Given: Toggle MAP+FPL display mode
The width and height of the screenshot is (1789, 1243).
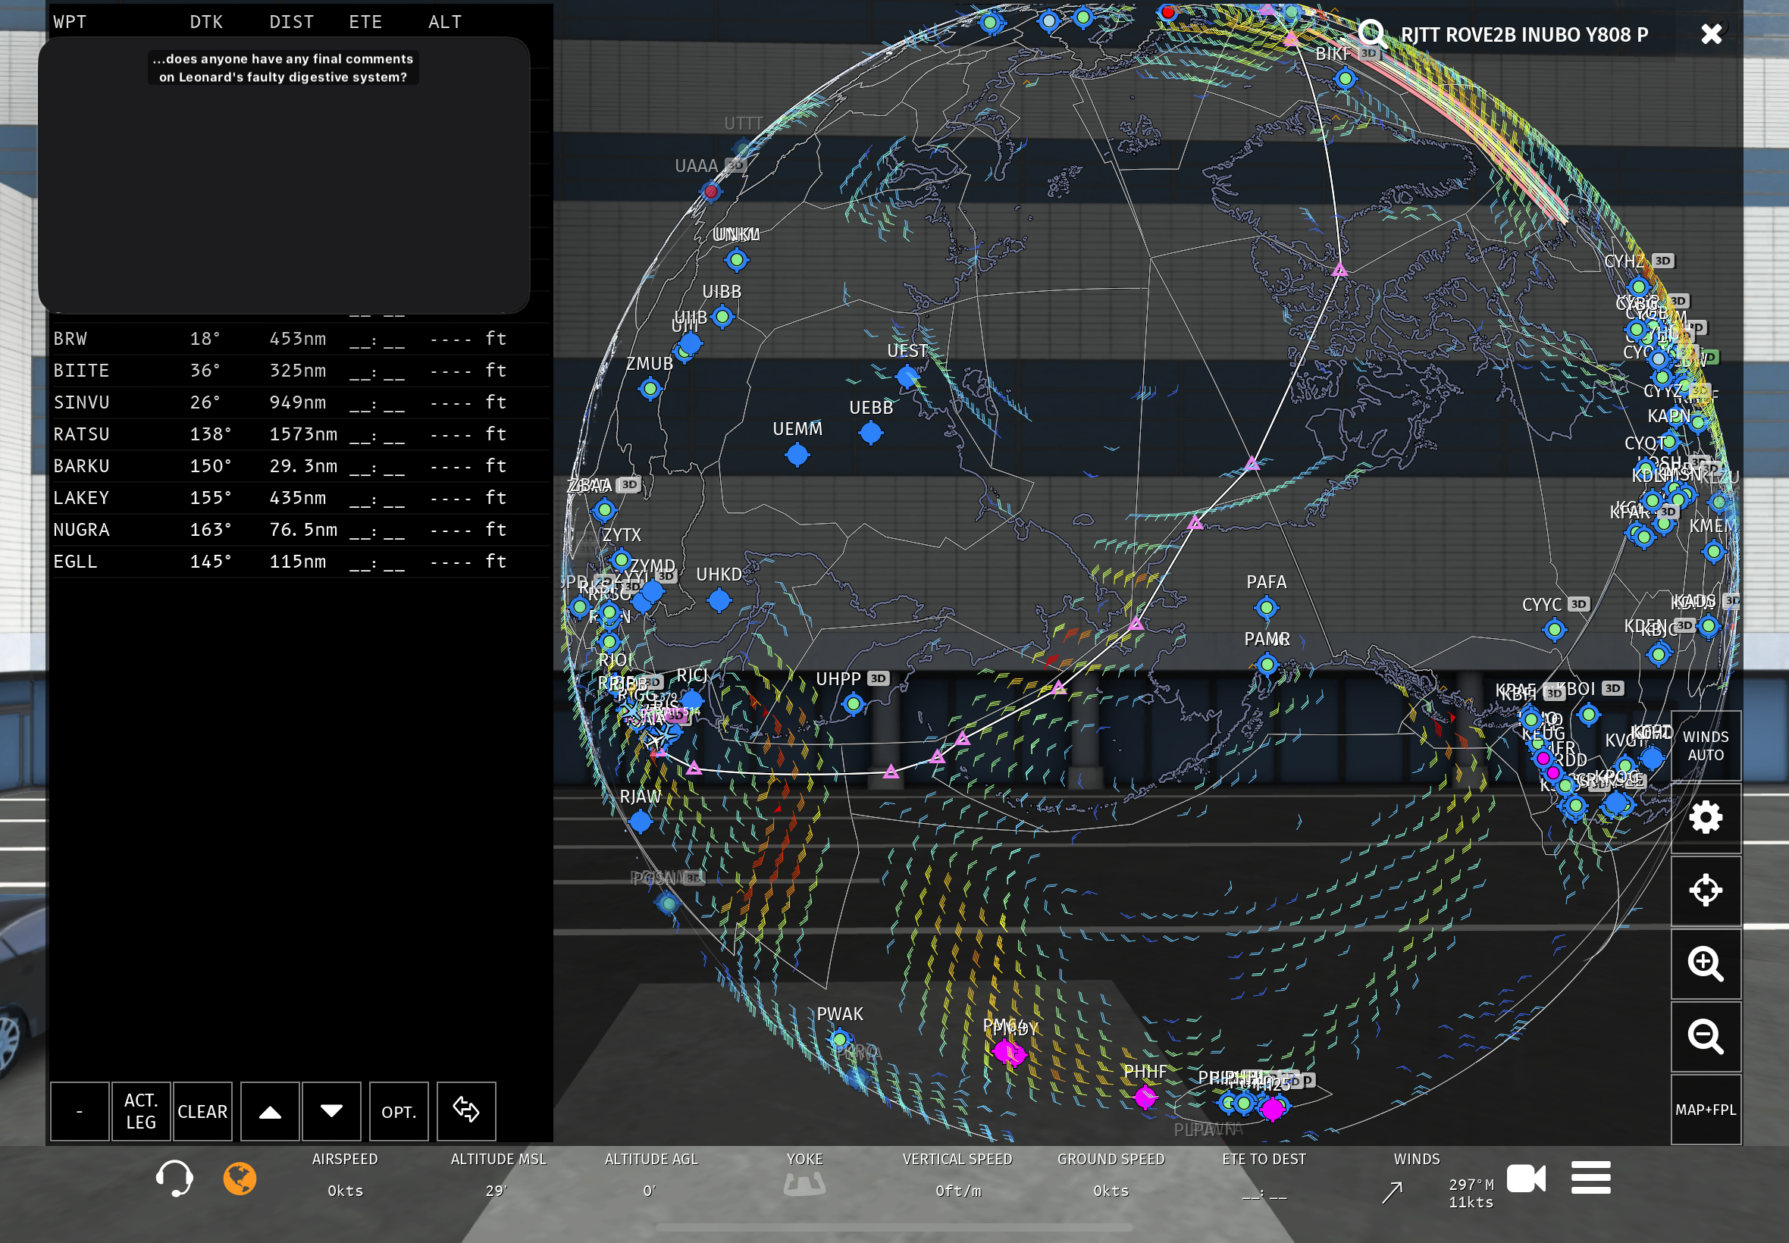Looking at the screenshot, I should [x=1705, y=1109].
